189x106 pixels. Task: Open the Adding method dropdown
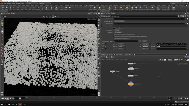[146, 49]
